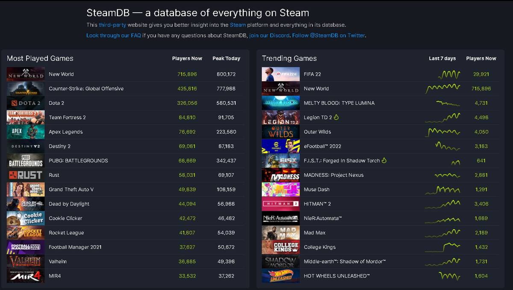Click the NieR:Automata thumbnail
The width and height of the screenshot is (513, 290).
[x=281, y=218]
